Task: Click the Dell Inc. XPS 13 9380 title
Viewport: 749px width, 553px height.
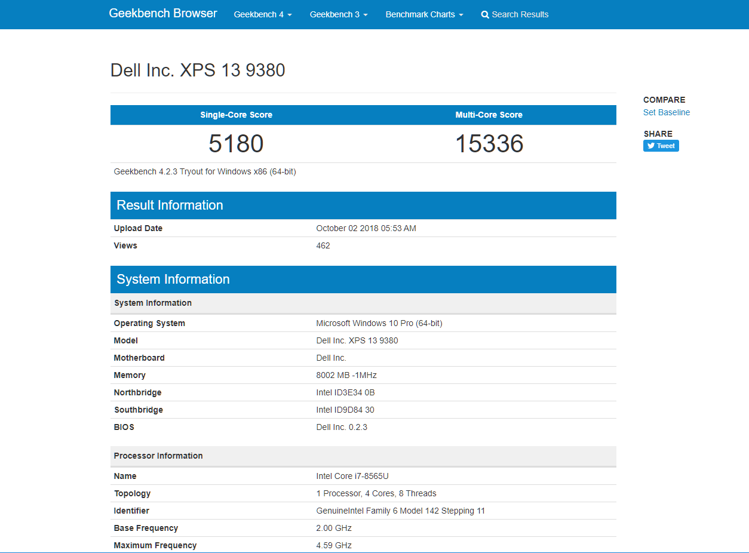Action: pyautogui.click(x=198, y=70)
